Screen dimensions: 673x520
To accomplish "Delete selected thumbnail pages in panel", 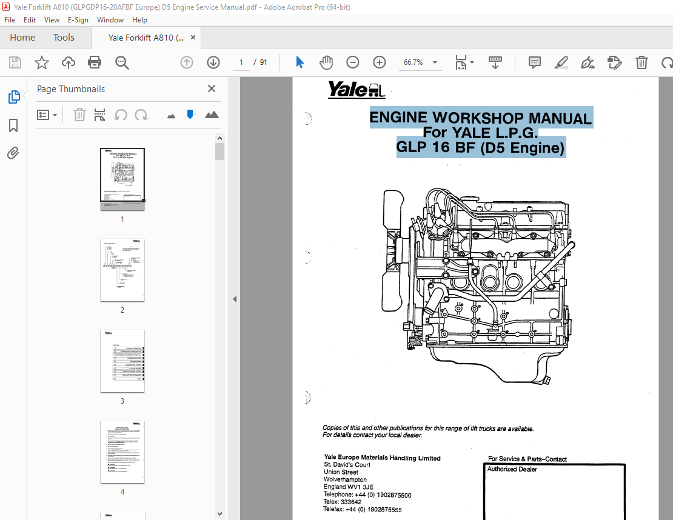I will tap(79, 115).
